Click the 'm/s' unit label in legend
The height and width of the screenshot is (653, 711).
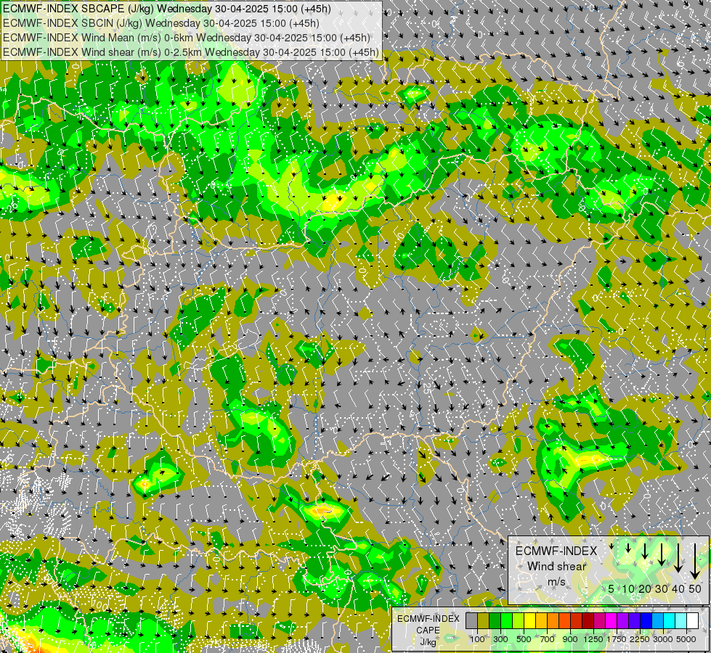click(x=556, y=581)
